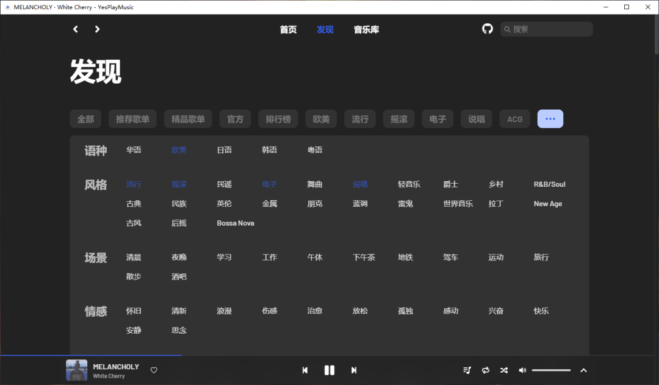Toggle Bossa Nova style tag
The width and height of the screenshot is (659, 385).
[x=236, y=223]
